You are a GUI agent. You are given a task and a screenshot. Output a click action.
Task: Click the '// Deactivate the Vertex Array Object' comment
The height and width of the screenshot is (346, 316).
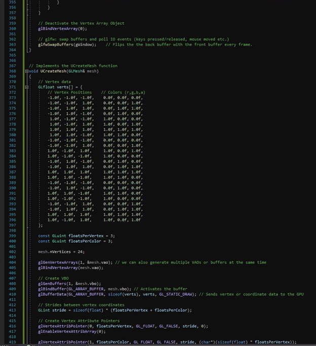pos(81,23)
